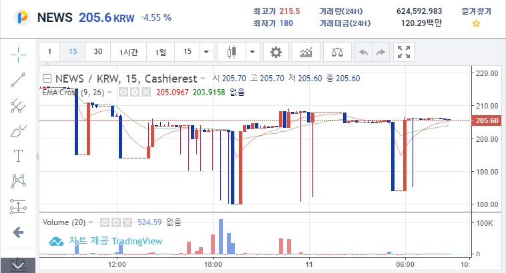
Task: Redo the last chart action
Action: click(x=381, y=52)
